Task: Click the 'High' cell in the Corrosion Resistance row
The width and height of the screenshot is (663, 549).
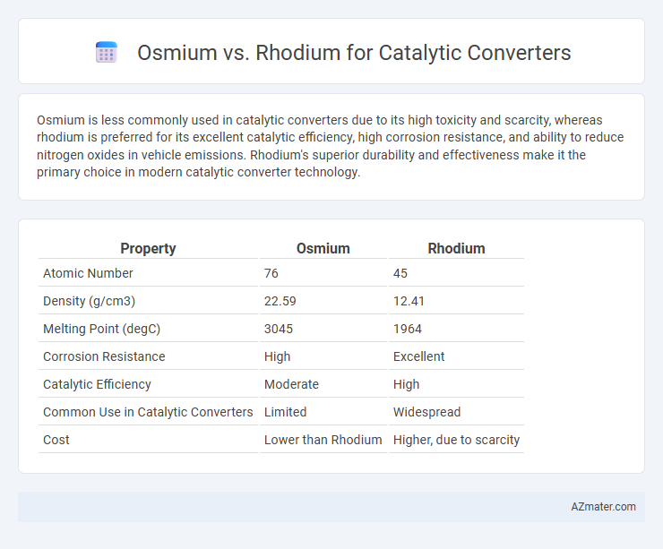Action: [x=277, y=356]
